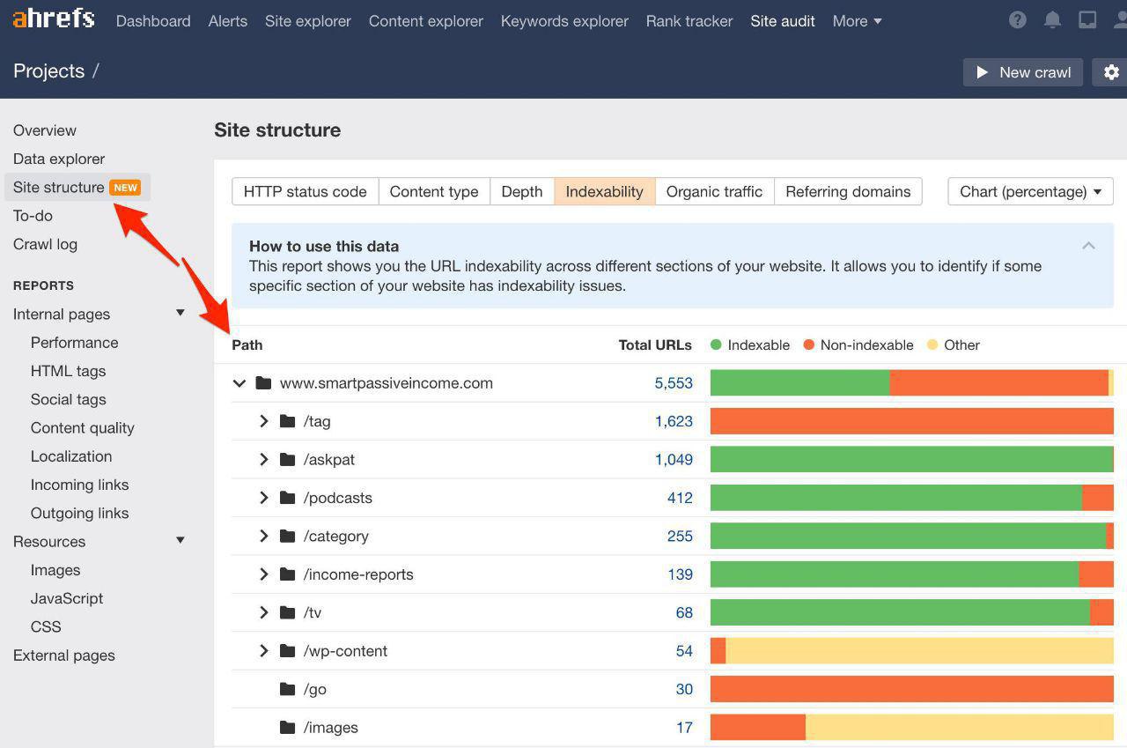Click the /tag folder icon
This screenshot has height=748, width=1127.
pyautogui.click(x=287, y=421)
